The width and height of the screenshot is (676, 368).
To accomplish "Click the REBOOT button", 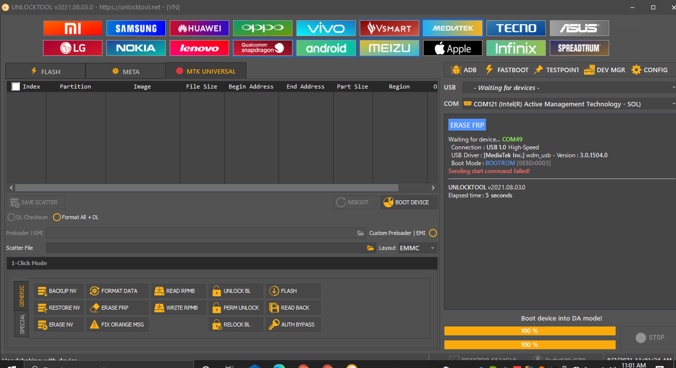I will point(355,202).
